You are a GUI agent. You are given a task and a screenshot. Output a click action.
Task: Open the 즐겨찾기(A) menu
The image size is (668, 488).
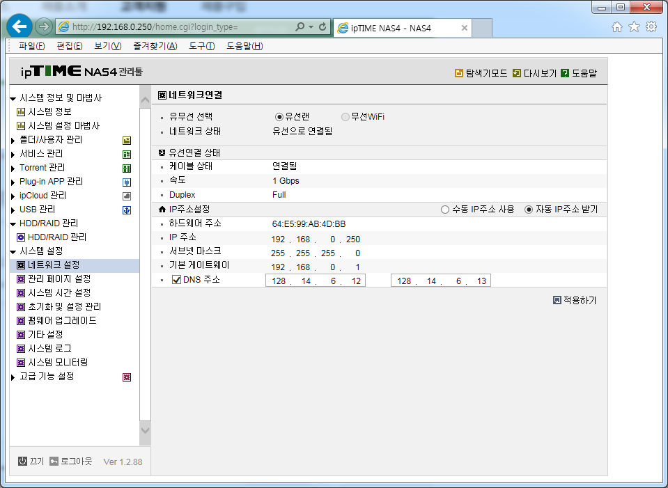click(155, 46)
